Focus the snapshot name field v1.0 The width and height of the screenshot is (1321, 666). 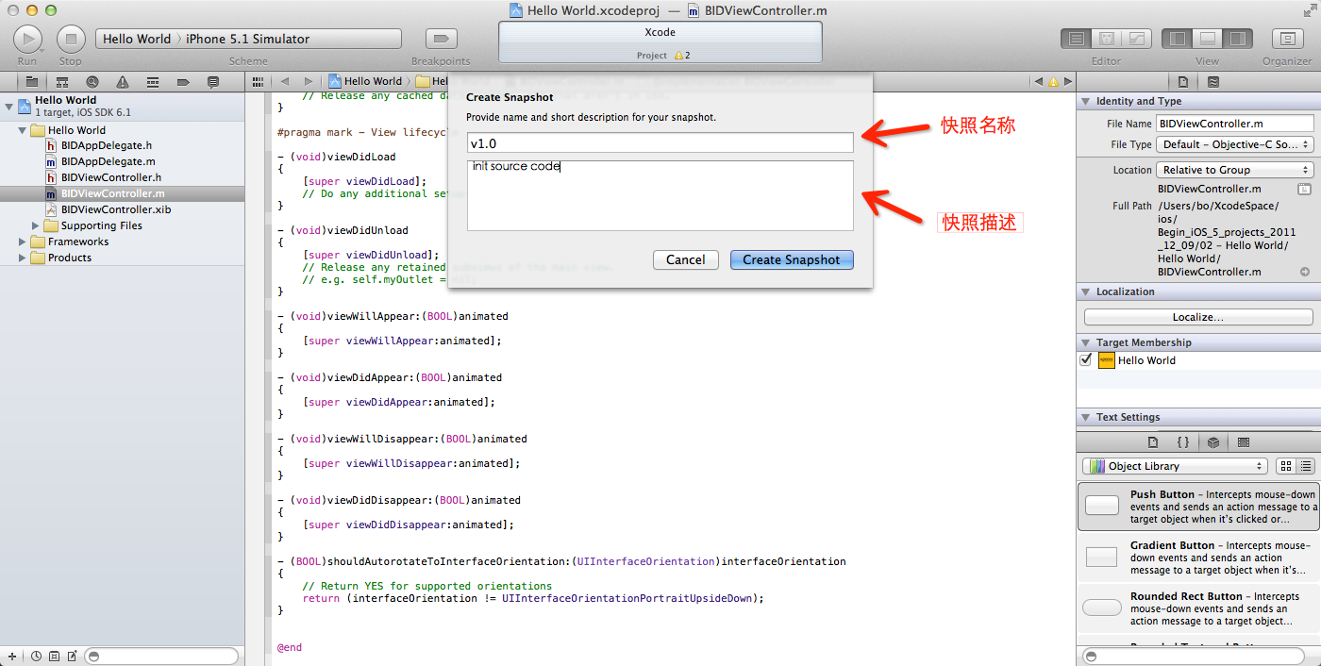[660, 143]
